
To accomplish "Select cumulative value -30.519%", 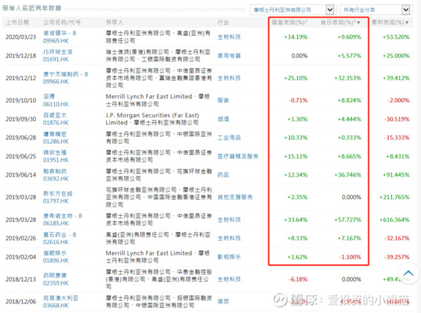I will (397, 119).
